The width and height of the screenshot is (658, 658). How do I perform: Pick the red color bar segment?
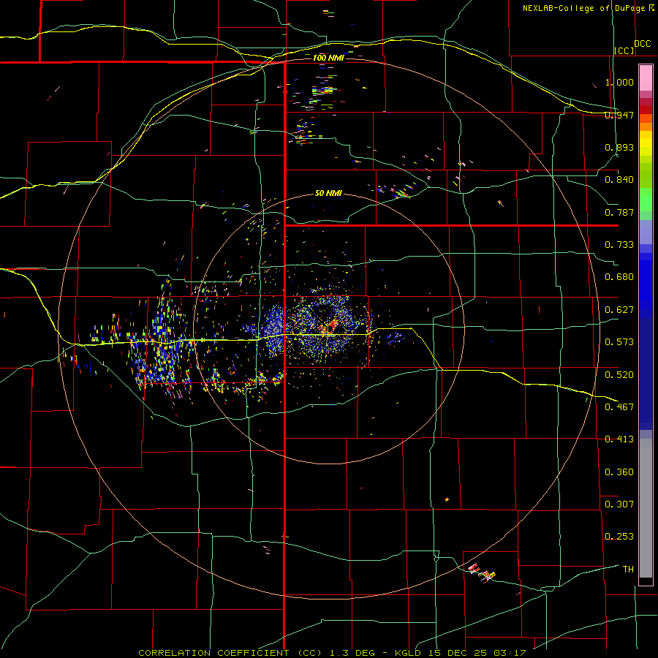click(x=646, y=110)
